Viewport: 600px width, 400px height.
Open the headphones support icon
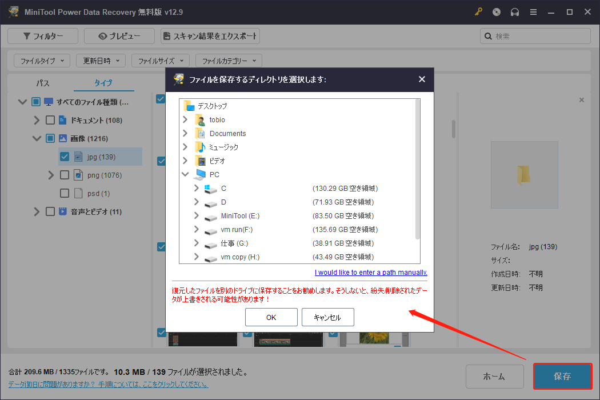[515, 12]
